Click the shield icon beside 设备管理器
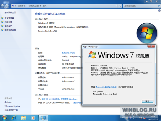 pos(2,18)
